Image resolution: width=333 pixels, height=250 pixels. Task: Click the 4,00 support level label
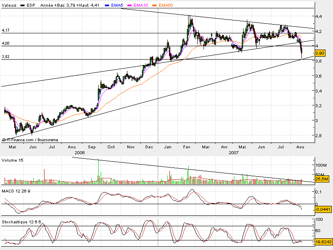[x=6, y=43]
